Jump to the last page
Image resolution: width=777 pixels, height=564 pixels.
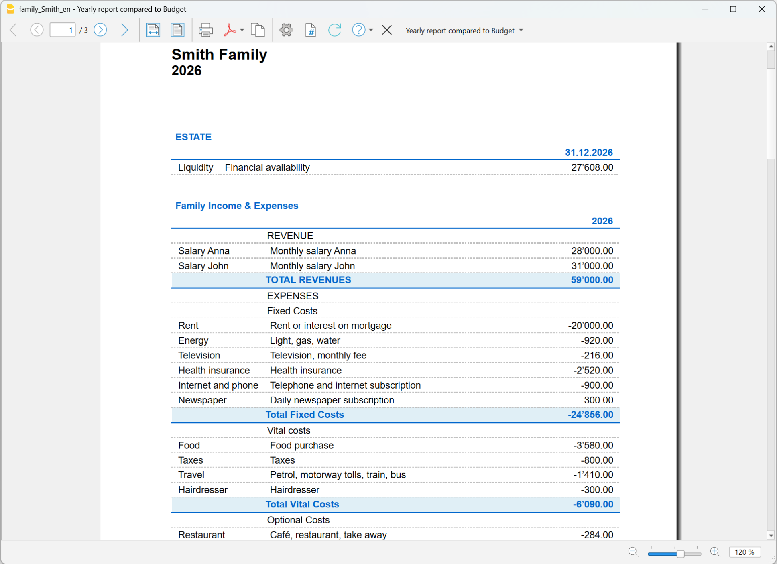click(124, 30)
